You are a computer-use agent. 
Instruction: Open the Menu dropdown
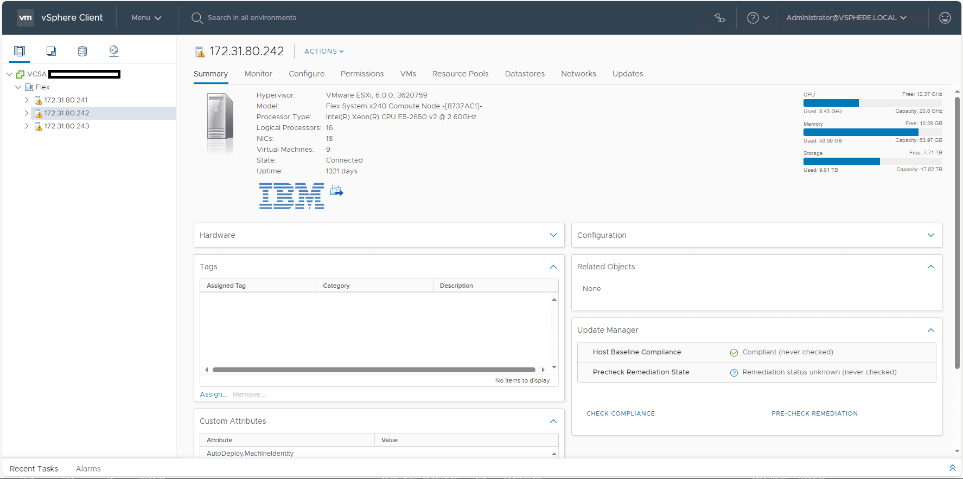click(x=146, y=18)
